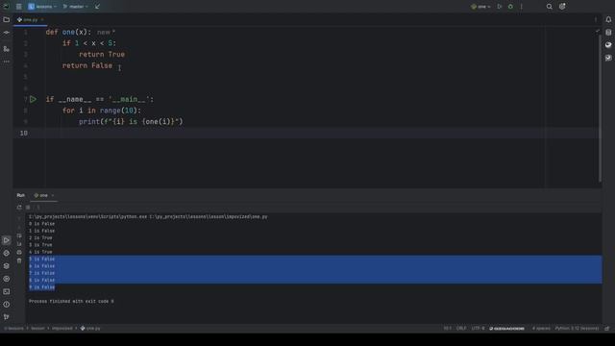Show more tool windows ellipsis
The image size is (615, 346).
[7, 62]
